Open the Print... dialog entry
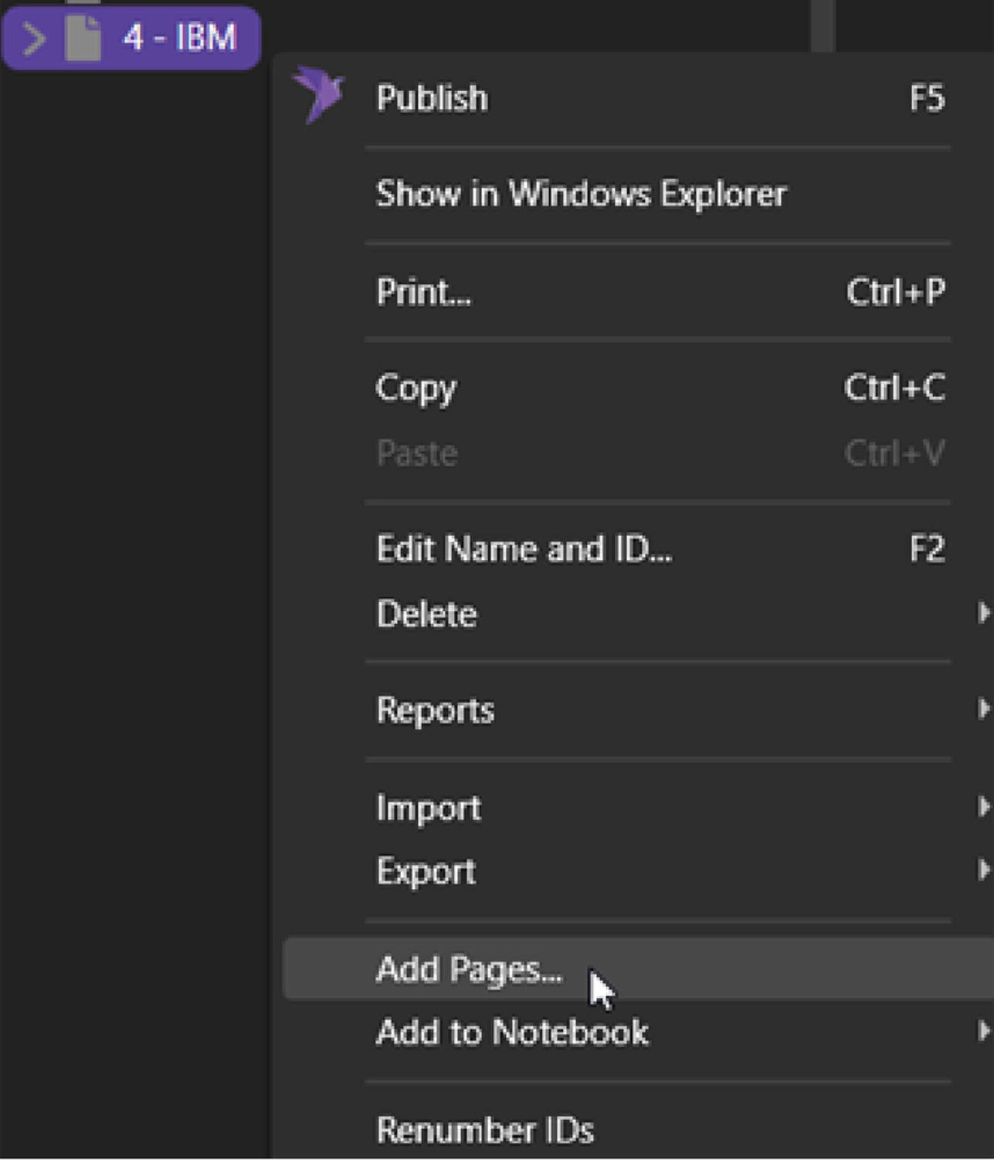This screenshot has width=994, height=1160. coord(423,292)
